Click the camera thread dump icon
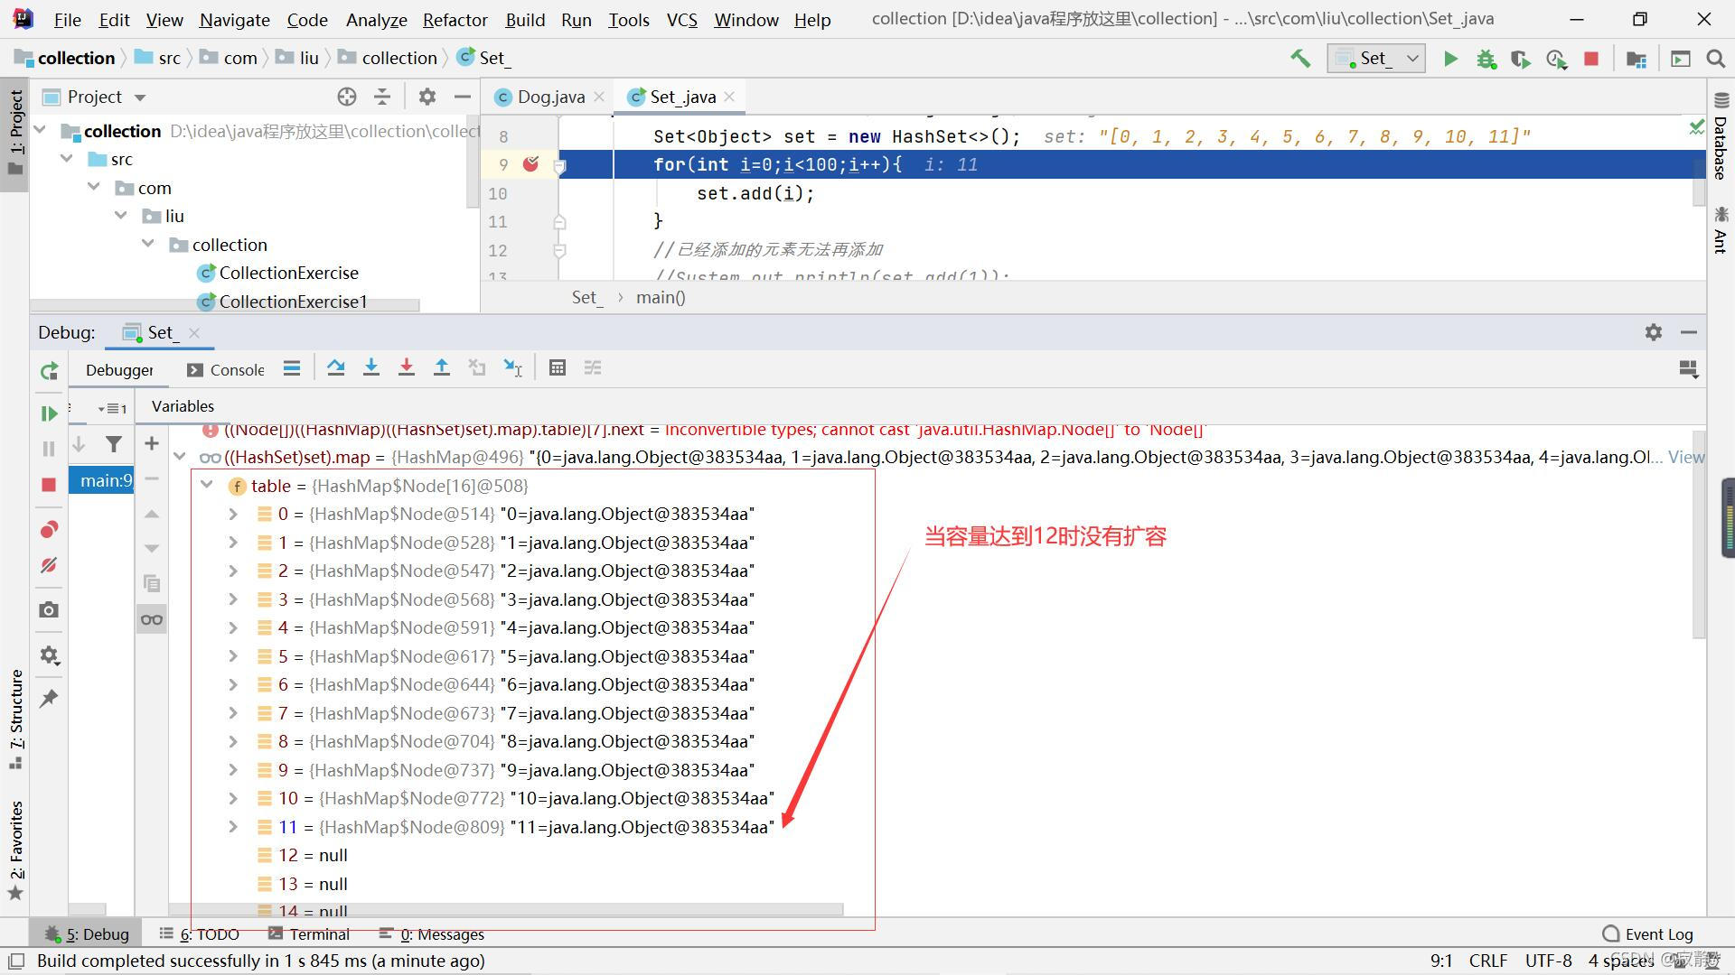 point(49,610)
